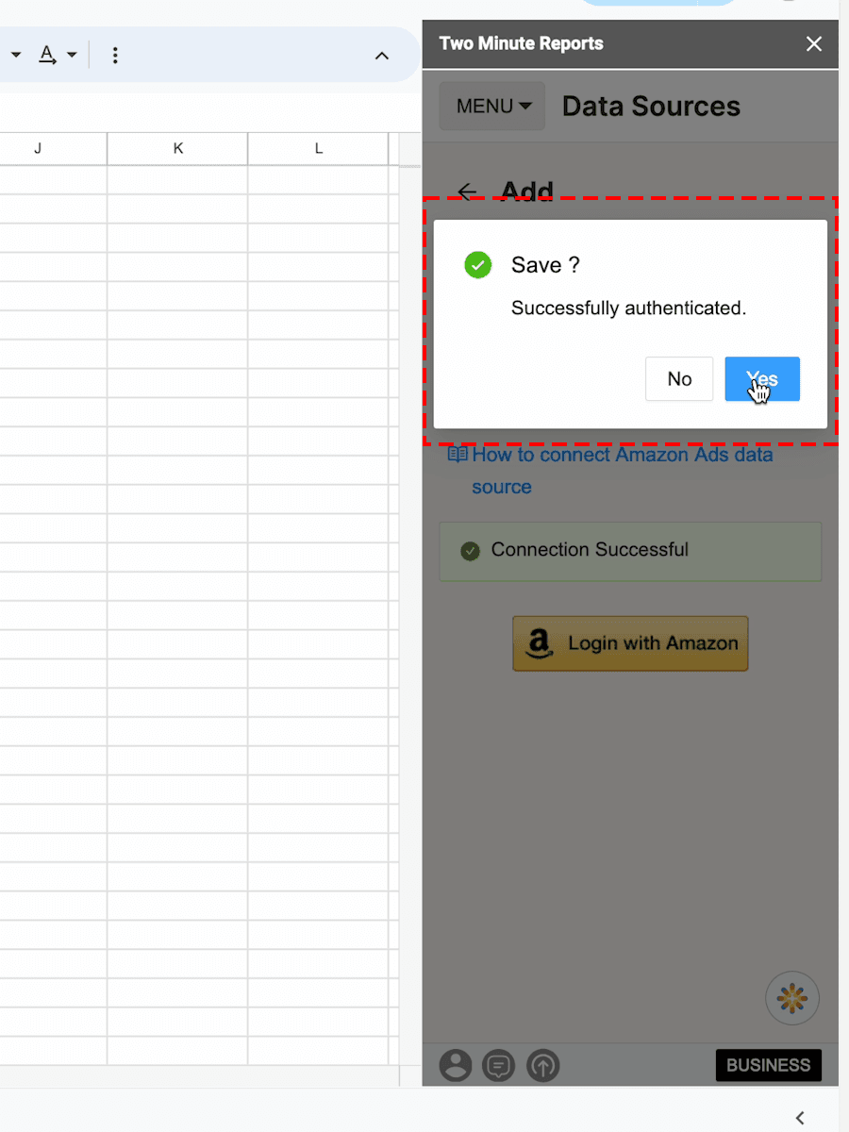This screenshot has width=849, height=1132.
Task: Decline saving by clicking No
Action: click(x=679, y=379)
